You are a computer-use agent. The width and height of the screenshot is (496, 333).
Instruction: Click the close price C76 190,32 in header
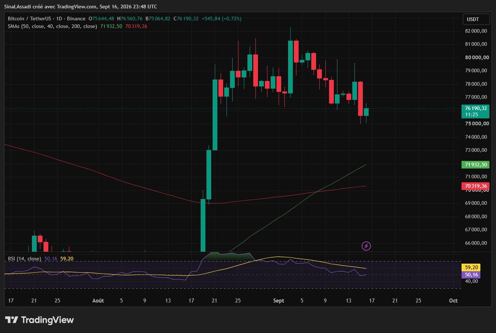[186, 19]
